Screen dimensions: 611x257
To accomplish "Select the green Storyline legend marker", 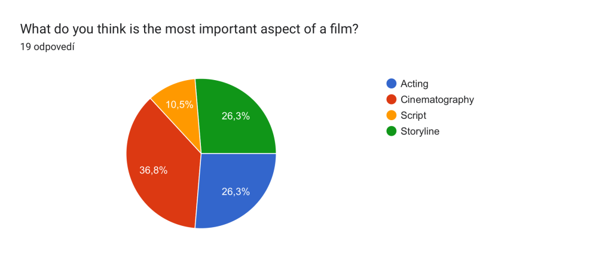I will [x=391, y=131].
